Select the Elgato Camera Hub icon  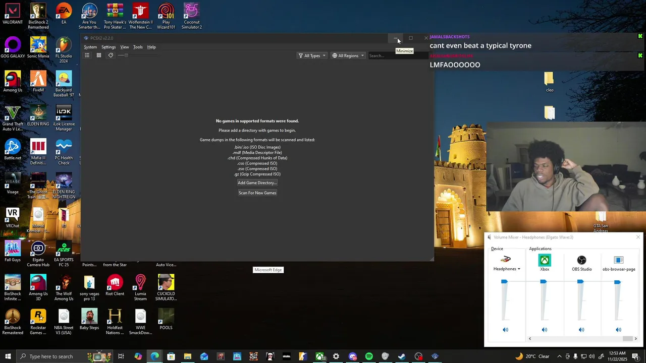point(38,255)
